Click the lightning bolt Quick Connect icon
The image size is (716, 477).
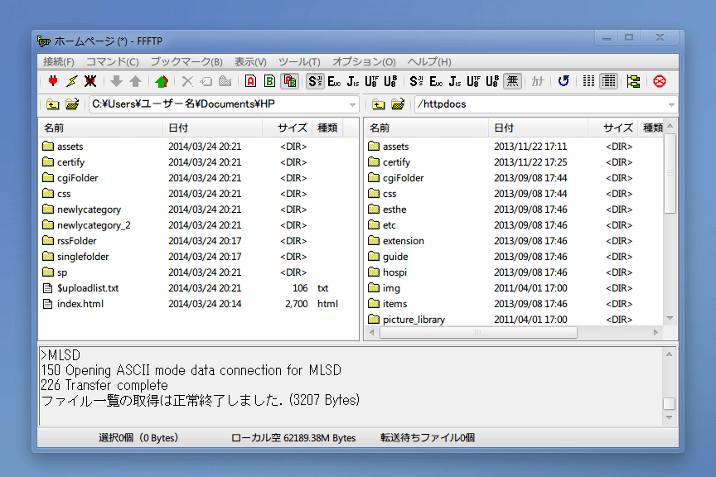tap(71, 81)
